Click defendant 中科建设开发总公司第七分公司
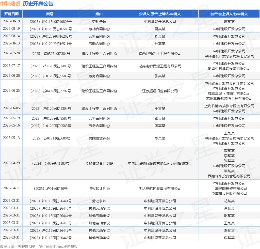This screenshot has width=260, height=249. [x=229, y=56]
